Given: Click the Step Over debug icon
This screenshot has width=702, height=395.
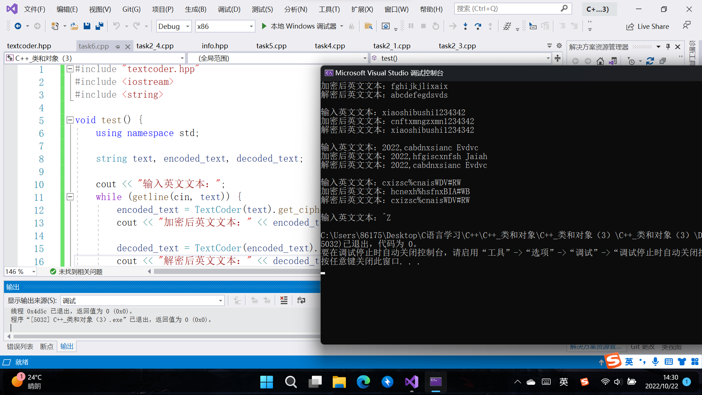Looking at the screenshot, I should pos(478,26).
